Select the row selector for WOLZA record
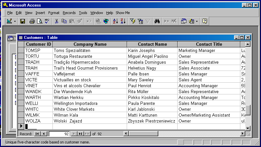This screenshot has height=147, width=261. tap(21, 121)
